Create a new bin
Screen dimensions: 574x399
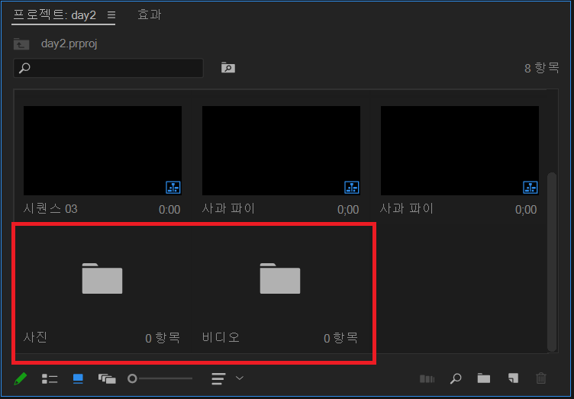484,378
